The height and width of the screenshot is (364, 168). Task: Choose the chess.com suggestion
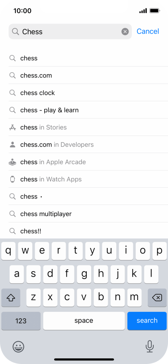[x=88, y=75]
